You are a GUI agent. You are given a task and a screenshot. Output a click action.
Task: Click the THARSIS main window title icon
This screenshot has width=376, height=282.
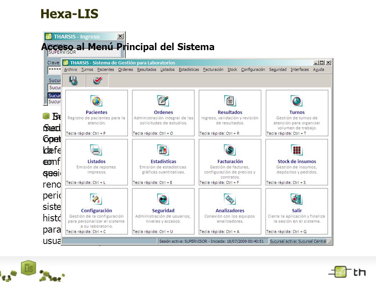[66, 63]
